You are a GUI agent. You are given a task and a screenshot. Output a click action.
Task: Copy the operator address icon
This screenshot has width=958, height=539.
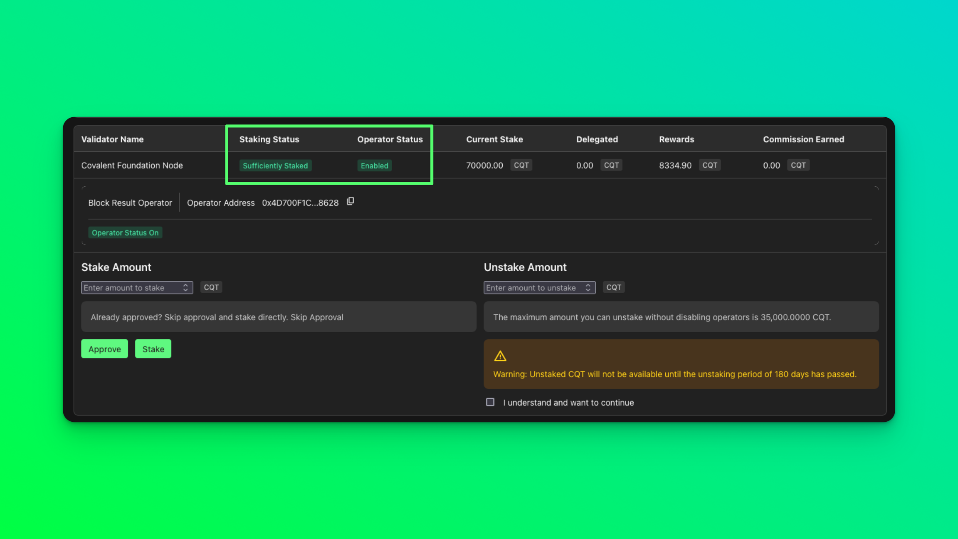click(x=351, y=201)
